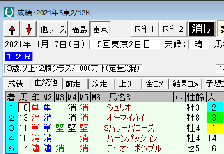Viewport: 224px width, 154px height.
Task: Sort by the 着 column header
Action: pyautogui.click(x=12, y=97)
